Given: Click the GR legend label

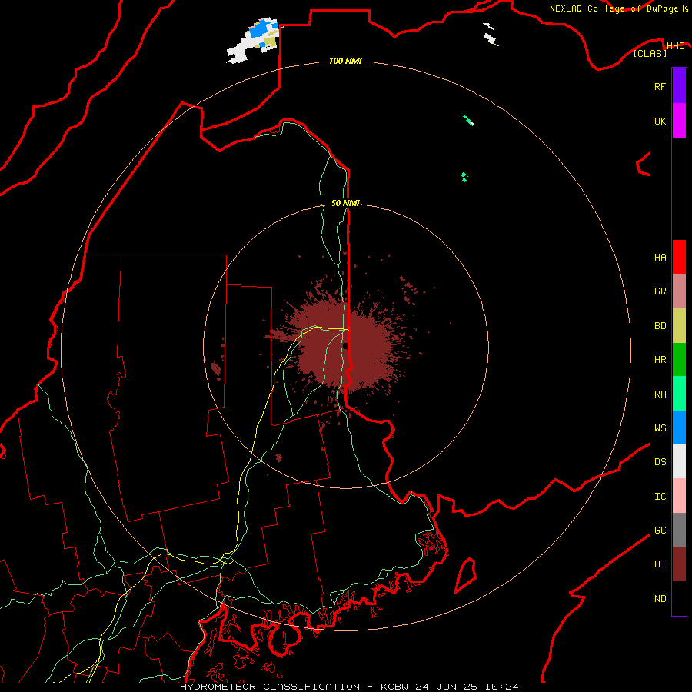Looking at the screenshot, I should coord(660,291).
